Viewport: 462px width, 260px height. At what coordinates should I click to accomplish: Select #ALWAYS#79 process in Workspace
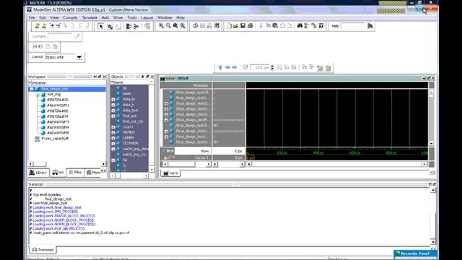[x=58, y=122]
